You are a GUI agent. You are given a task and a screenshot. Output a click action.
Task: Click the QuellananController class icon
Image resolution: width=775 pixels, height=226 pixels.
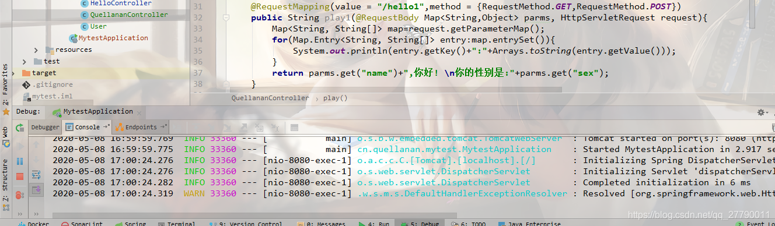pyautogui.click(x=84, y=15)
